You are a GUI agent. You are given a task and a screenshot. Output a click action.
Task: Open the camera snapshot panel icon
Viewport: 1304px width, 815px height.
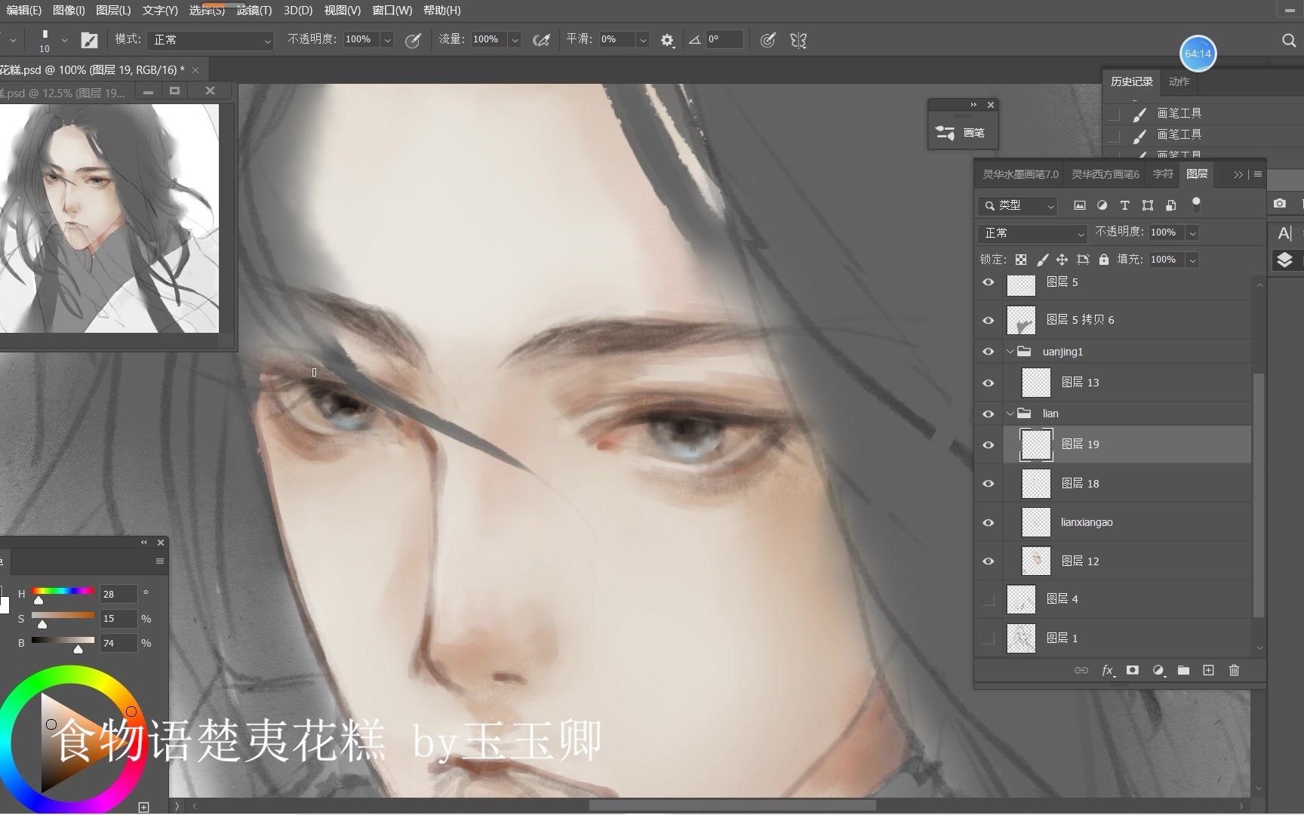[x=1280, y=204]
